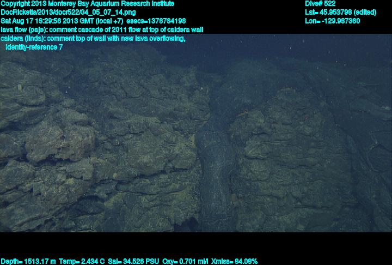
Task: Select the file path DocRicketts/2013/docr522/04_05_07_14.png
Action: (68, 13)
